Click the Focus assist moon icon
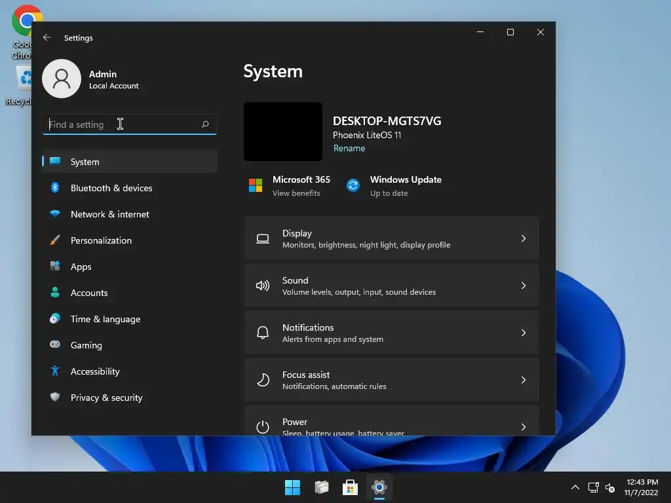The height and width of the screenshot is (503, 671). 263,380
